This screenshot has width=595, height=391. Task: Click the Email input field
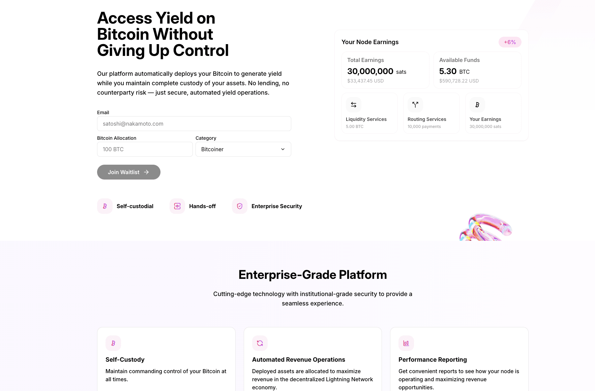pos(194,124)
